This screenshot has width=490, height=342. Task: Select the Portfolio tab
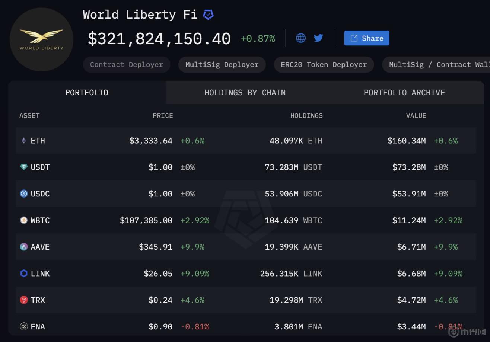[87, 93]
